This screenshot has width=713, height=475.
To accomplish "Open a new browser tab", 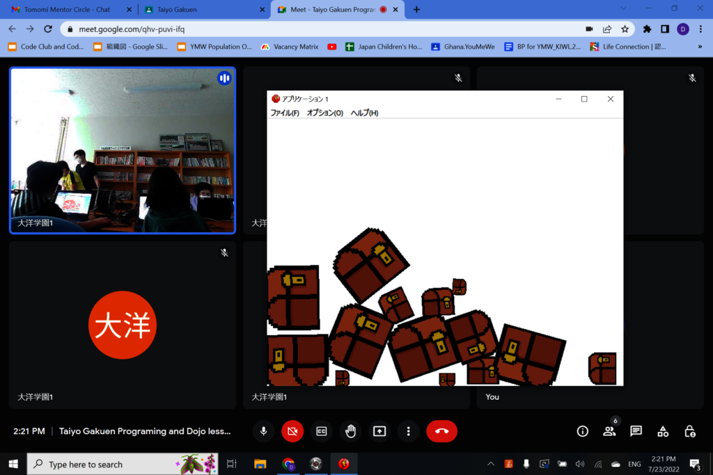I will [x=416, y=10].
